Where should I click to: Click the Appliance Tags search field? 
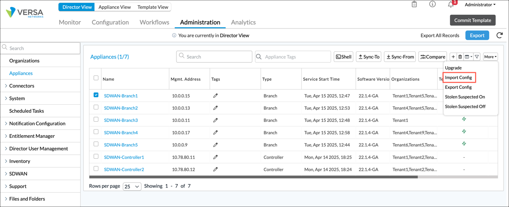coord(296,57)
